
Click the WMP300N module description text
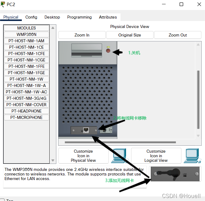click(x=74, y=174)
